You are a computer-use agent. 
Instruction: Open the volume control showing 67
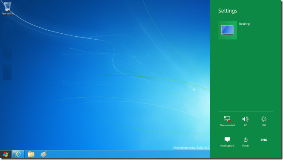pyautogui.click(x=245, y=121)
